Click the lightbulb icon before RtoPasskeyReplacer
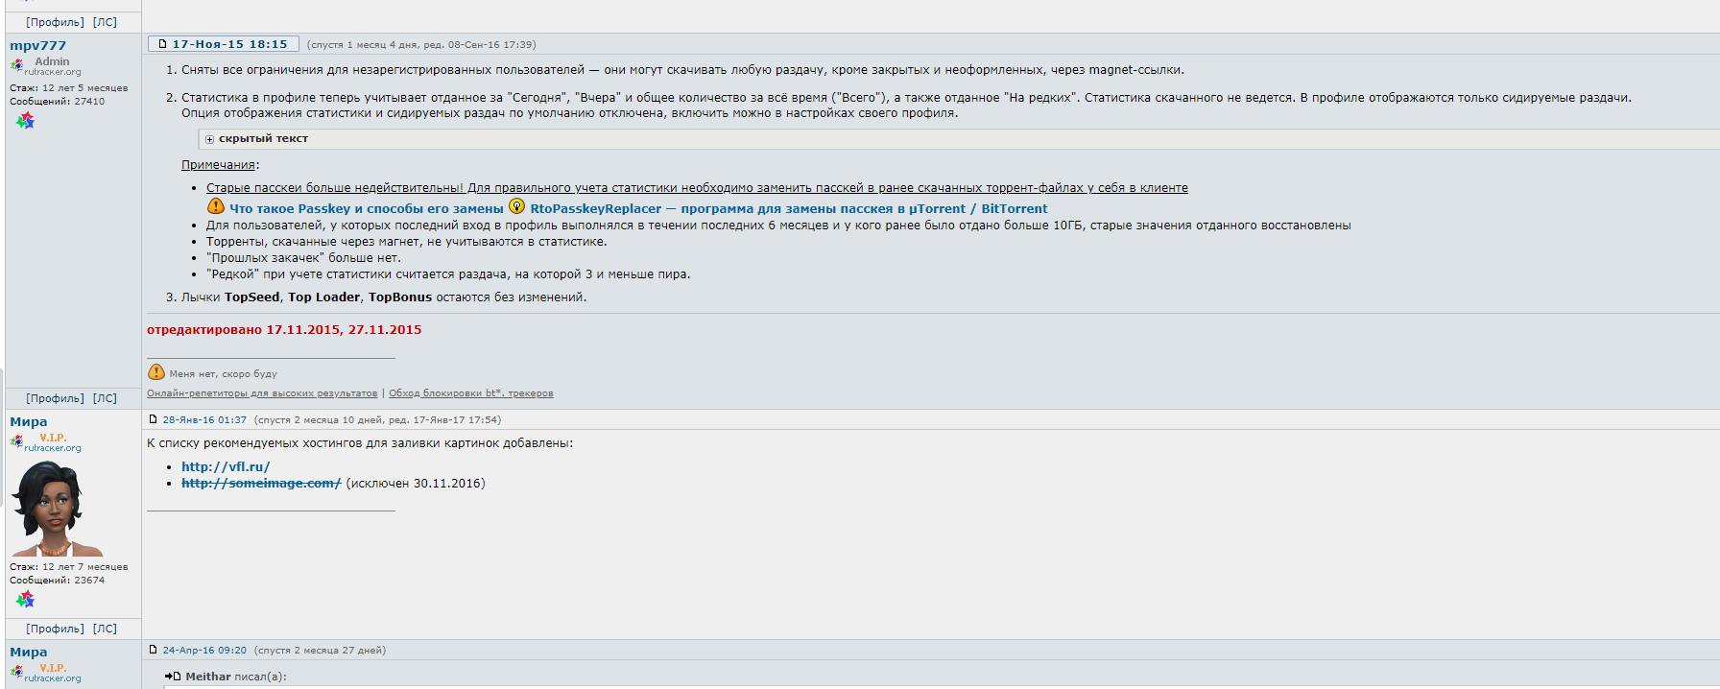 pyautogui.click(x=516, y=206)
